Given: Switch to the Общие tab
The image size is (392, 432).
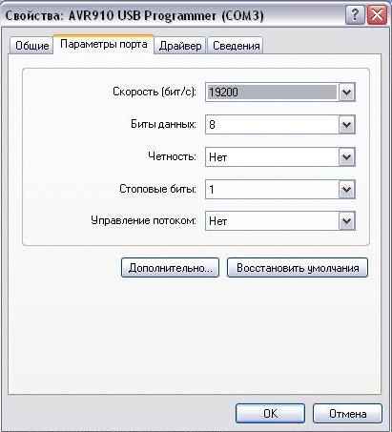Looking at the screenshot, I should click(x=31, y=46).
